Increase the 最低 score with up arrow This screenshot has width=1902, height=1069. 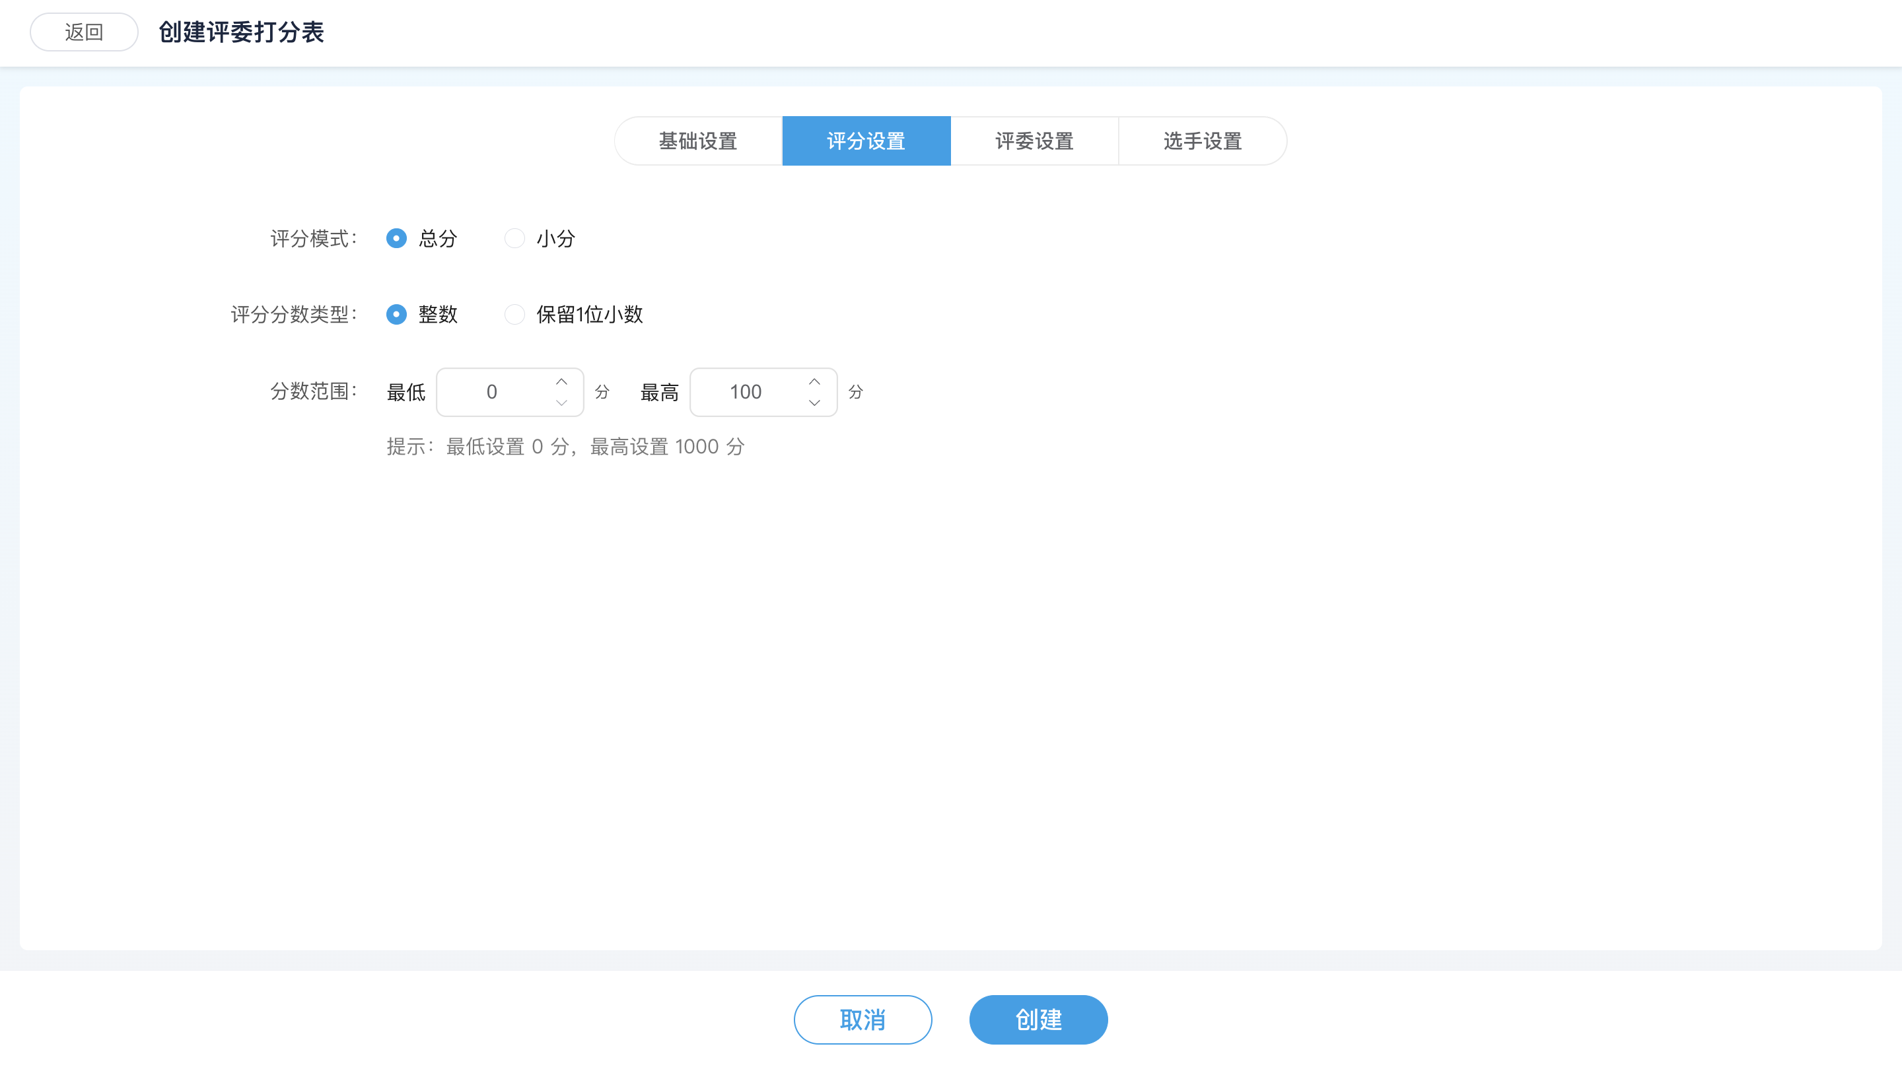click(x=561, y=381)
